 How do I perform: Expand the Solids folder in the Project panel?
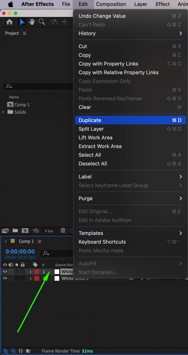pos(3,112)
